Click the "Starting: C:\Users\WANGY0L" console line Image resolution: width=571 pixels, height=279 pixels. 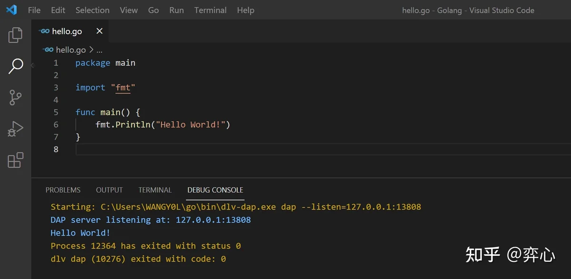point(236,207)
